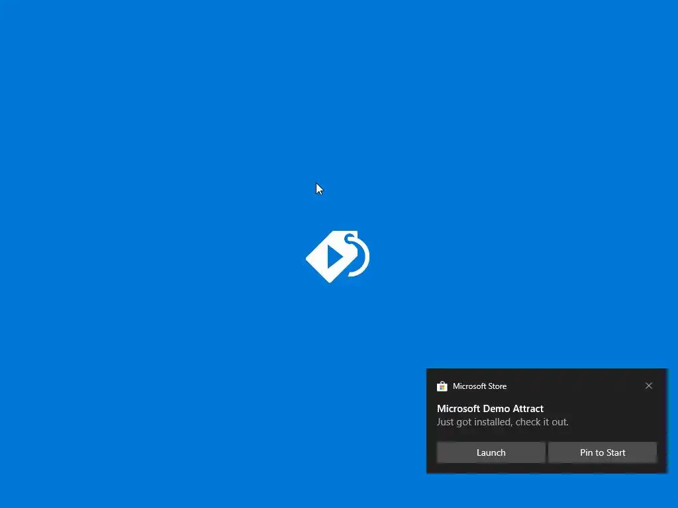
Task: Pin Microsoft Demo Attract to Start
Action: tap(603, 452)
